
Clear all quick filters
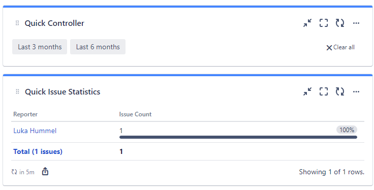[x=340, y=47]
